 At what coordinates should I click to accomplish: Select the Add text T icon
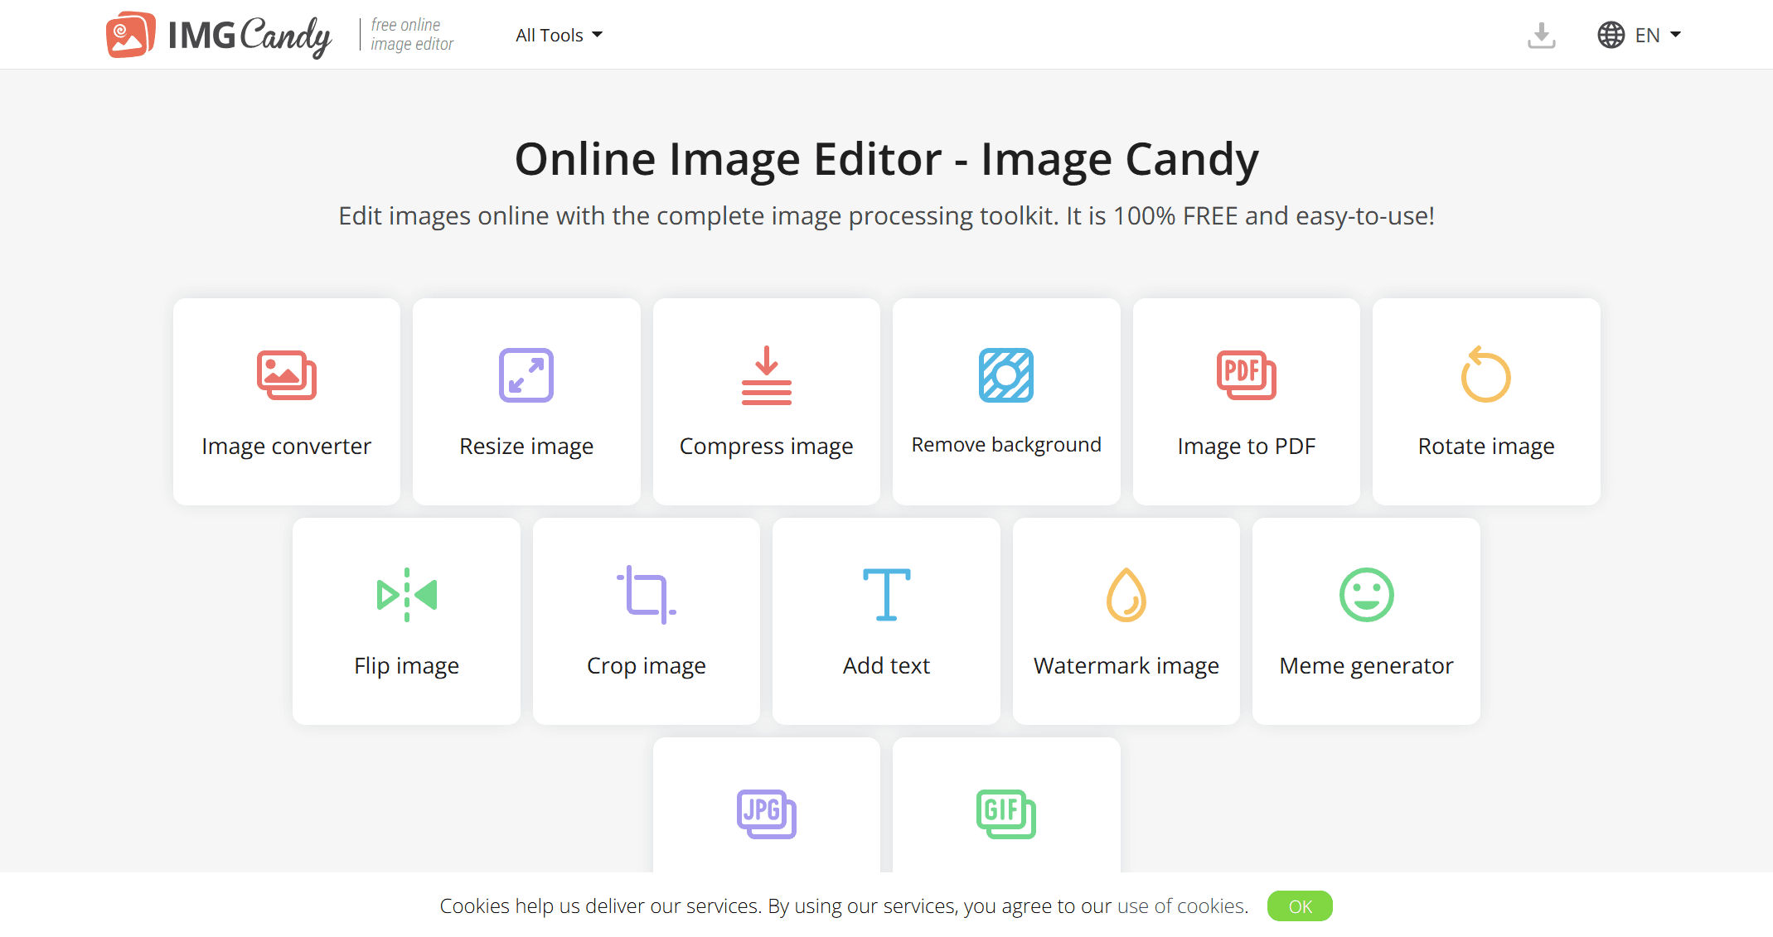point(886,595)
